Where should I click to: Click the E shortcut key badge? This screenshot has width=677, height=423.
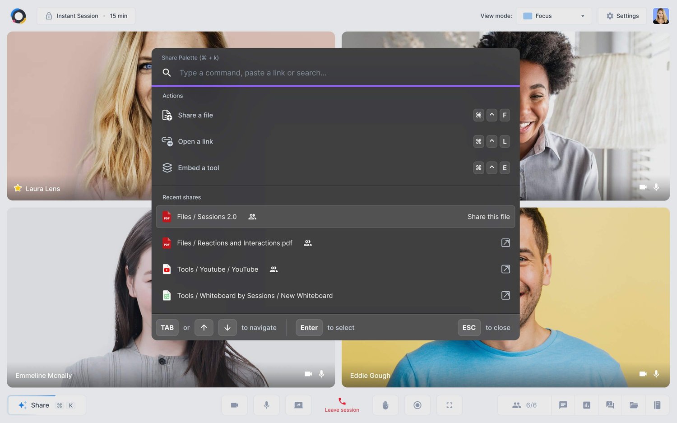click(x=505, y=167)
